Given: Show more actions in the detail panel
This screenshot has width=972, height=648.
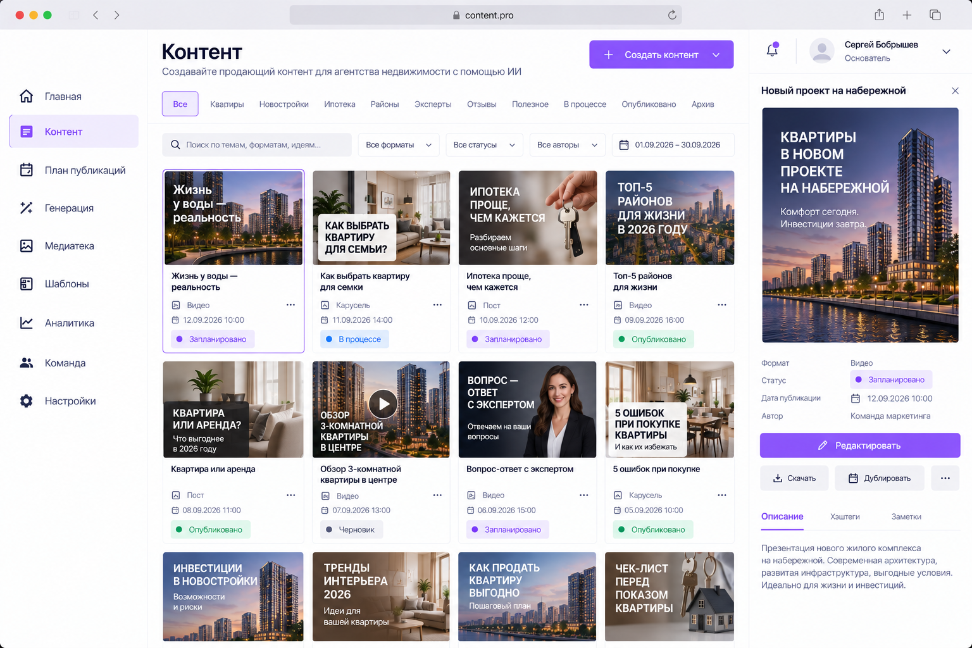Looking at the screenshot, I should pos(945,478).
